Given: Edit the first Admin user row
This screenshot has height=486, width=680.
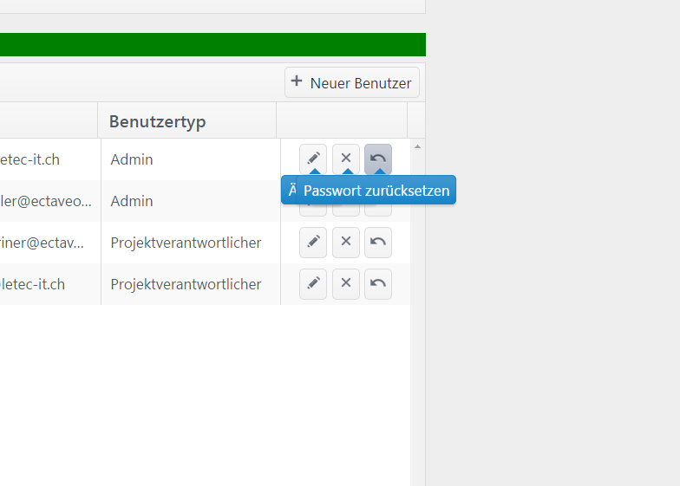Looking at the screenshot, I should point(313,159).
